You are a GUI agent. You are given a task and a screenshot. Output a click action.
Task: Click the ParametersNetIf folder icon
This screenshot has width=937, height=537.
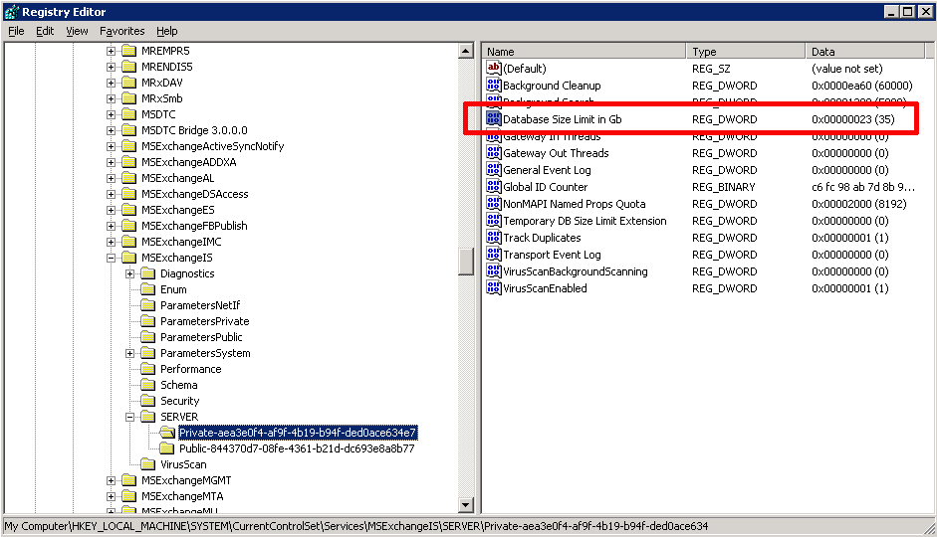(147, 305)
